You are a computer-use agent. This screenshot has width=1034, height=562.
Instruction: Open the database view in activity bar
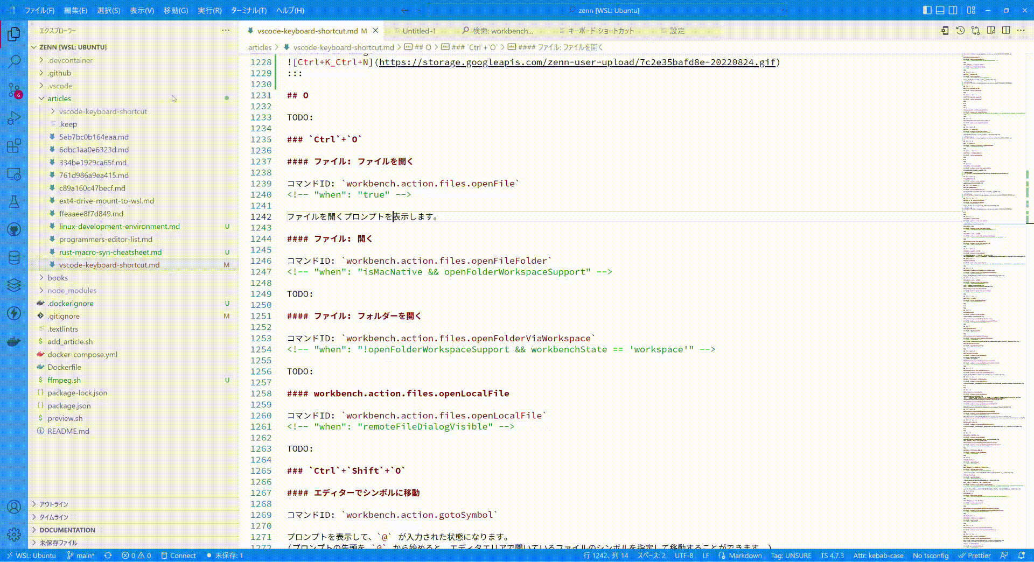14,258
